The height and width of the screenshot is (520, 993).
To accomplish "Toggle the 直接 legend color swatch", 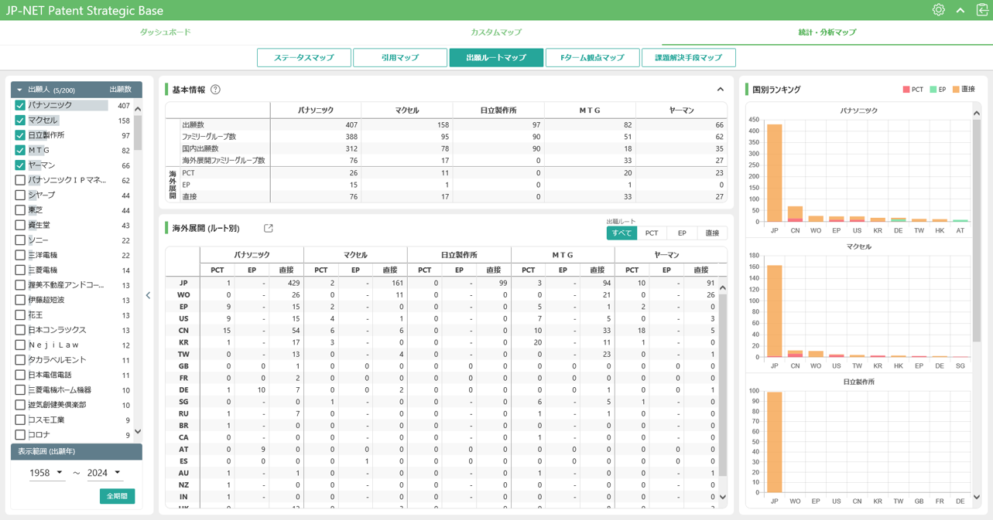I will pos(956,90).
